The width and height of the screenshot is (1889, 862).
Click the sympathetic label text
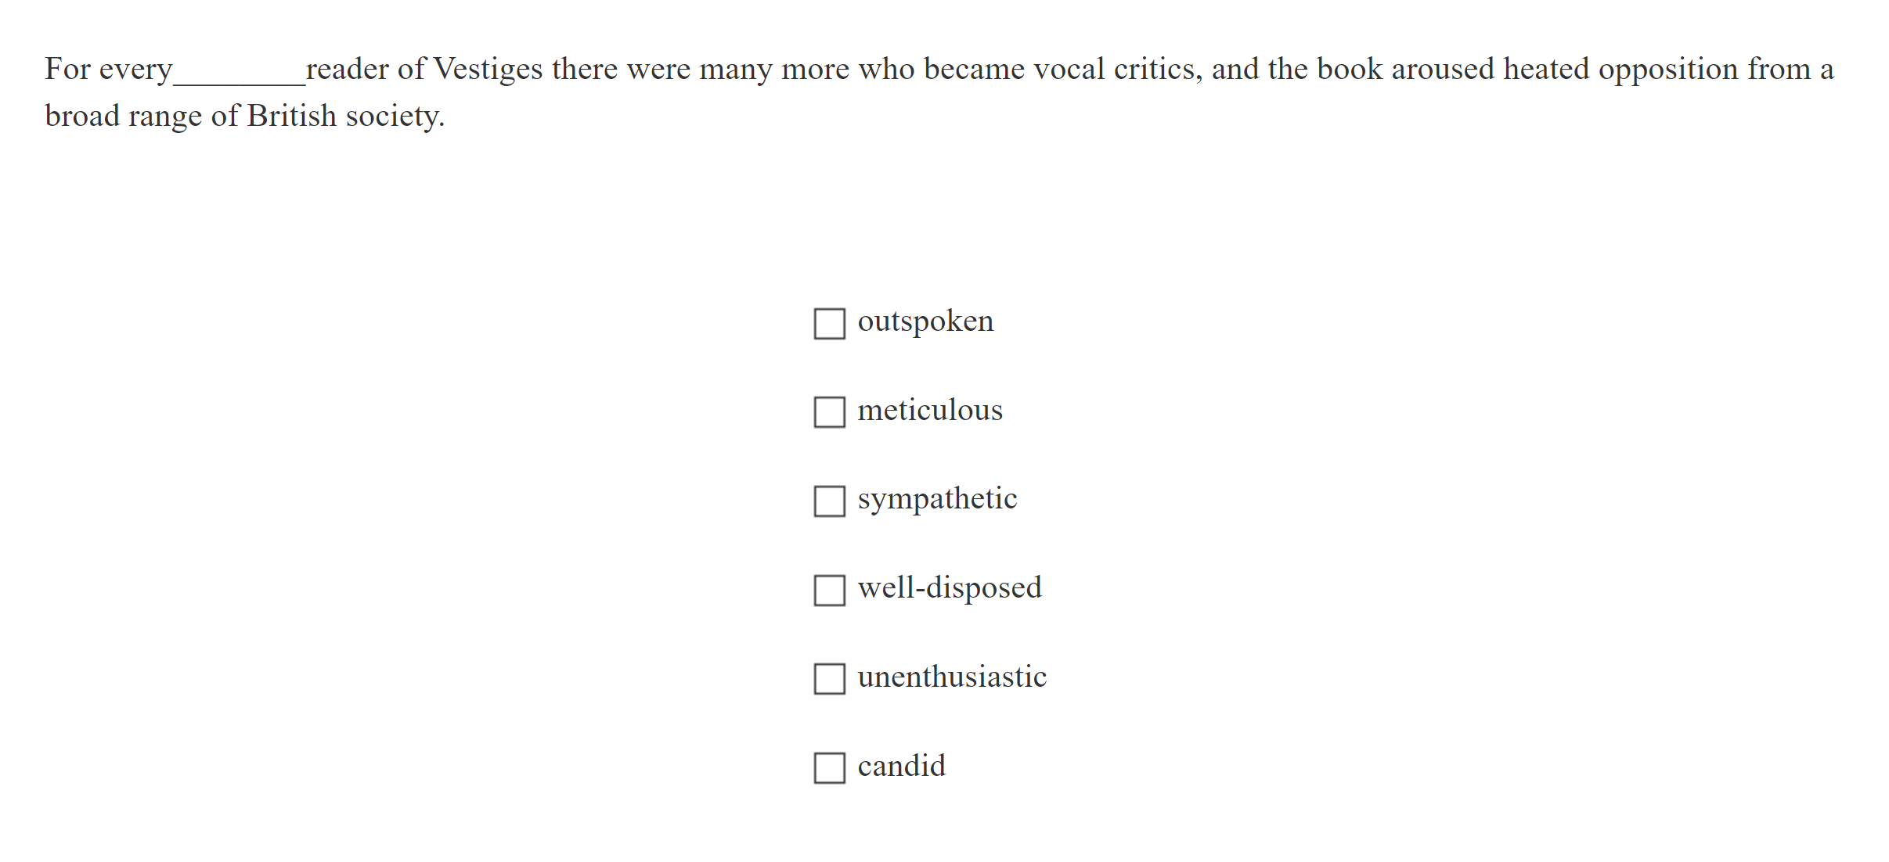tap(936, 500)
